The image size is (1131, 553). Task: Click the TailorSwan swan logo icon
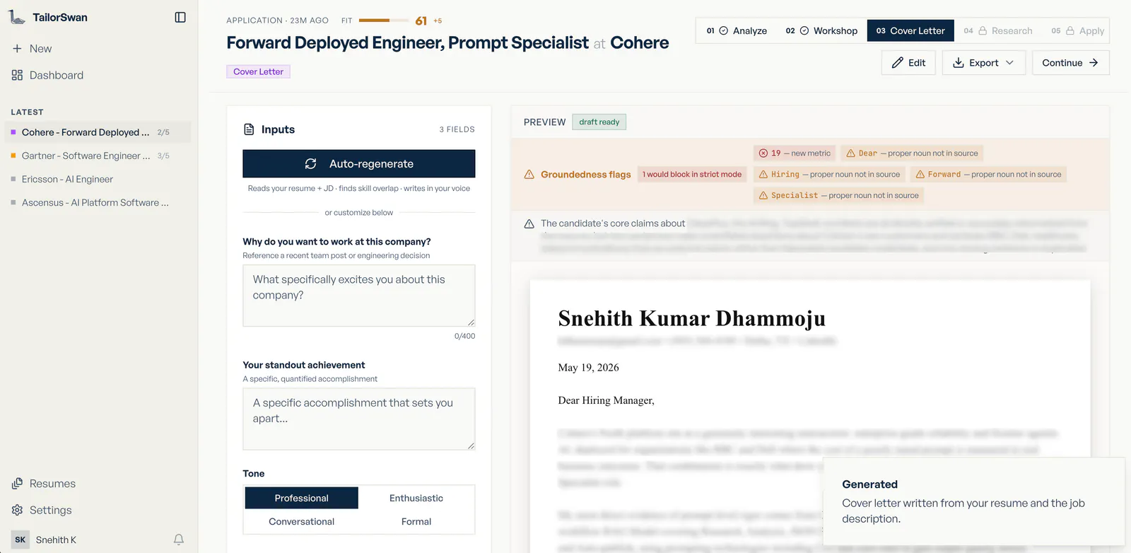(17, 17)
